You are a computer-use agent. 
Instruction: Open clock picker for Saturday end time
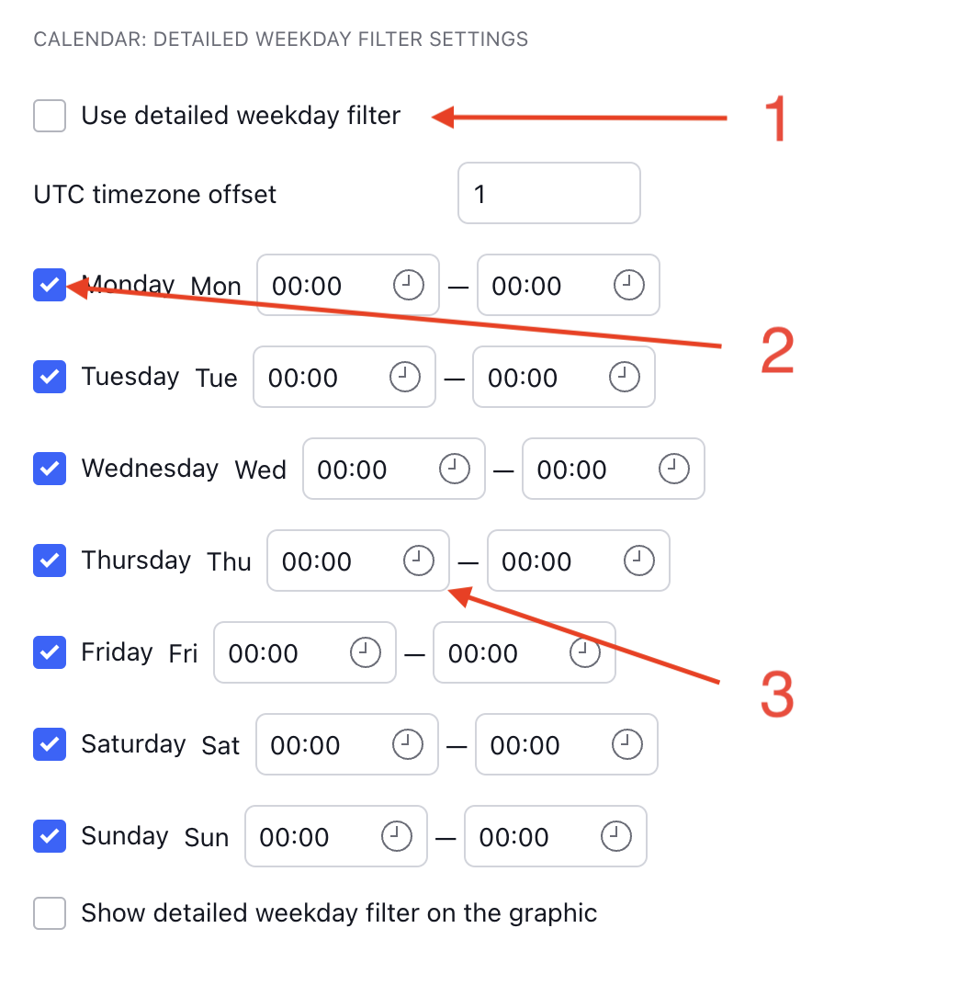tap(626, 744)
